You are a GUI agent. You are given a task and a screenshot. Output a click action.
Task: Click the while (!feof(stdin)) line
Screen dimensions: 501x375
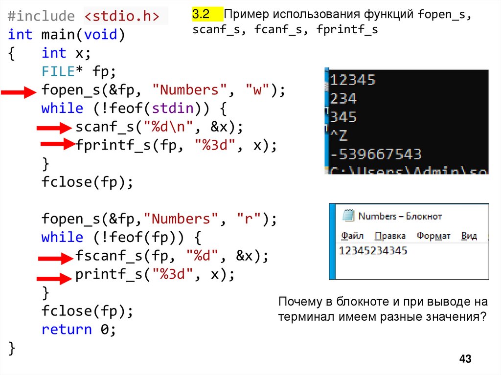(x=134, y=108)
